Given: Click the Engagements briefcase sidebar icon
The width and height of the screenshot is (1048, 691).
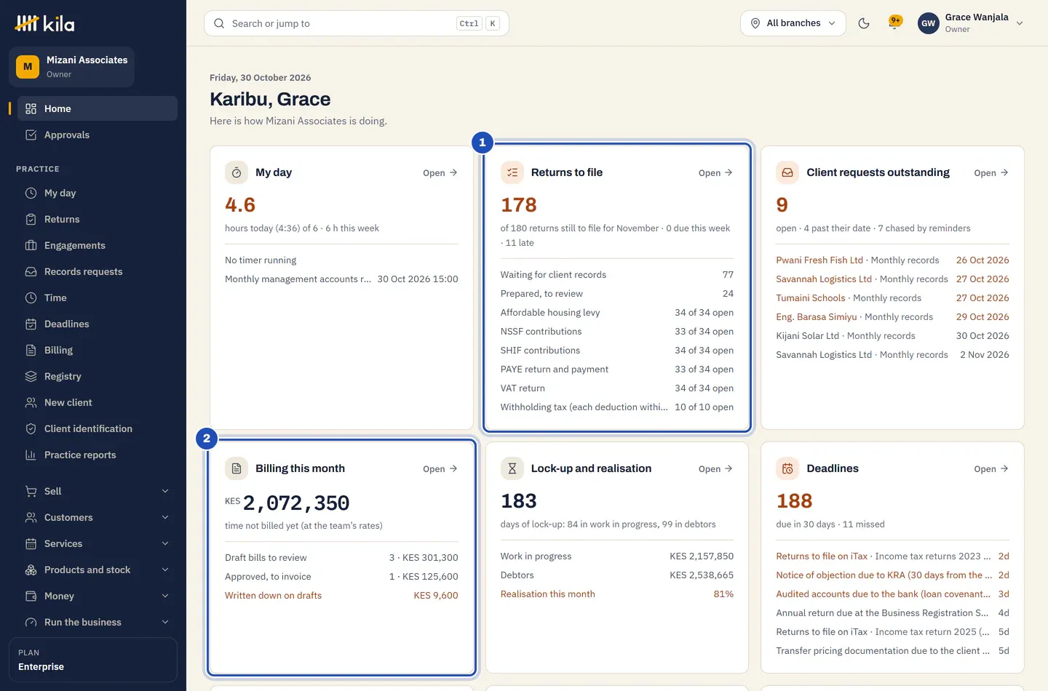Looking at the screenshot, I should point(31,245).
